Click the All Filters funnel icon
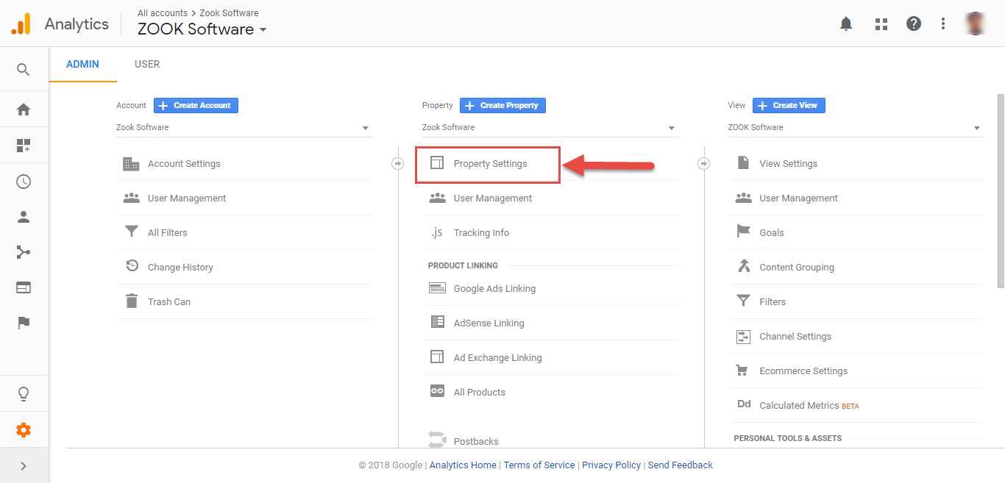 pos(132,232)
